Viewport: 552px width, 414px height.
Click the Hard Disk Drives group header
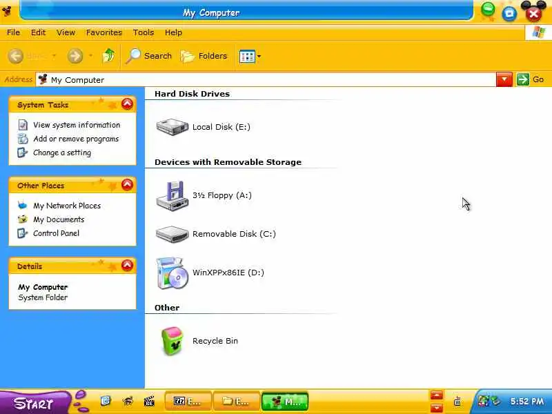pyautogui.click(x=192, y=94)
